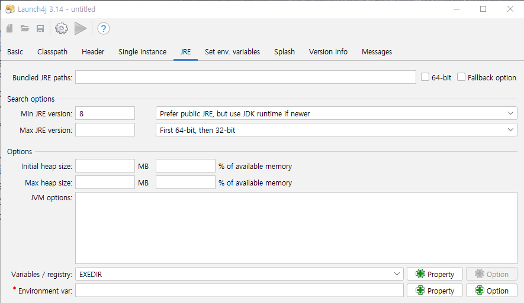Enable the 64-bit checkbox
The image size is (524, 303).
click(425, 77)
